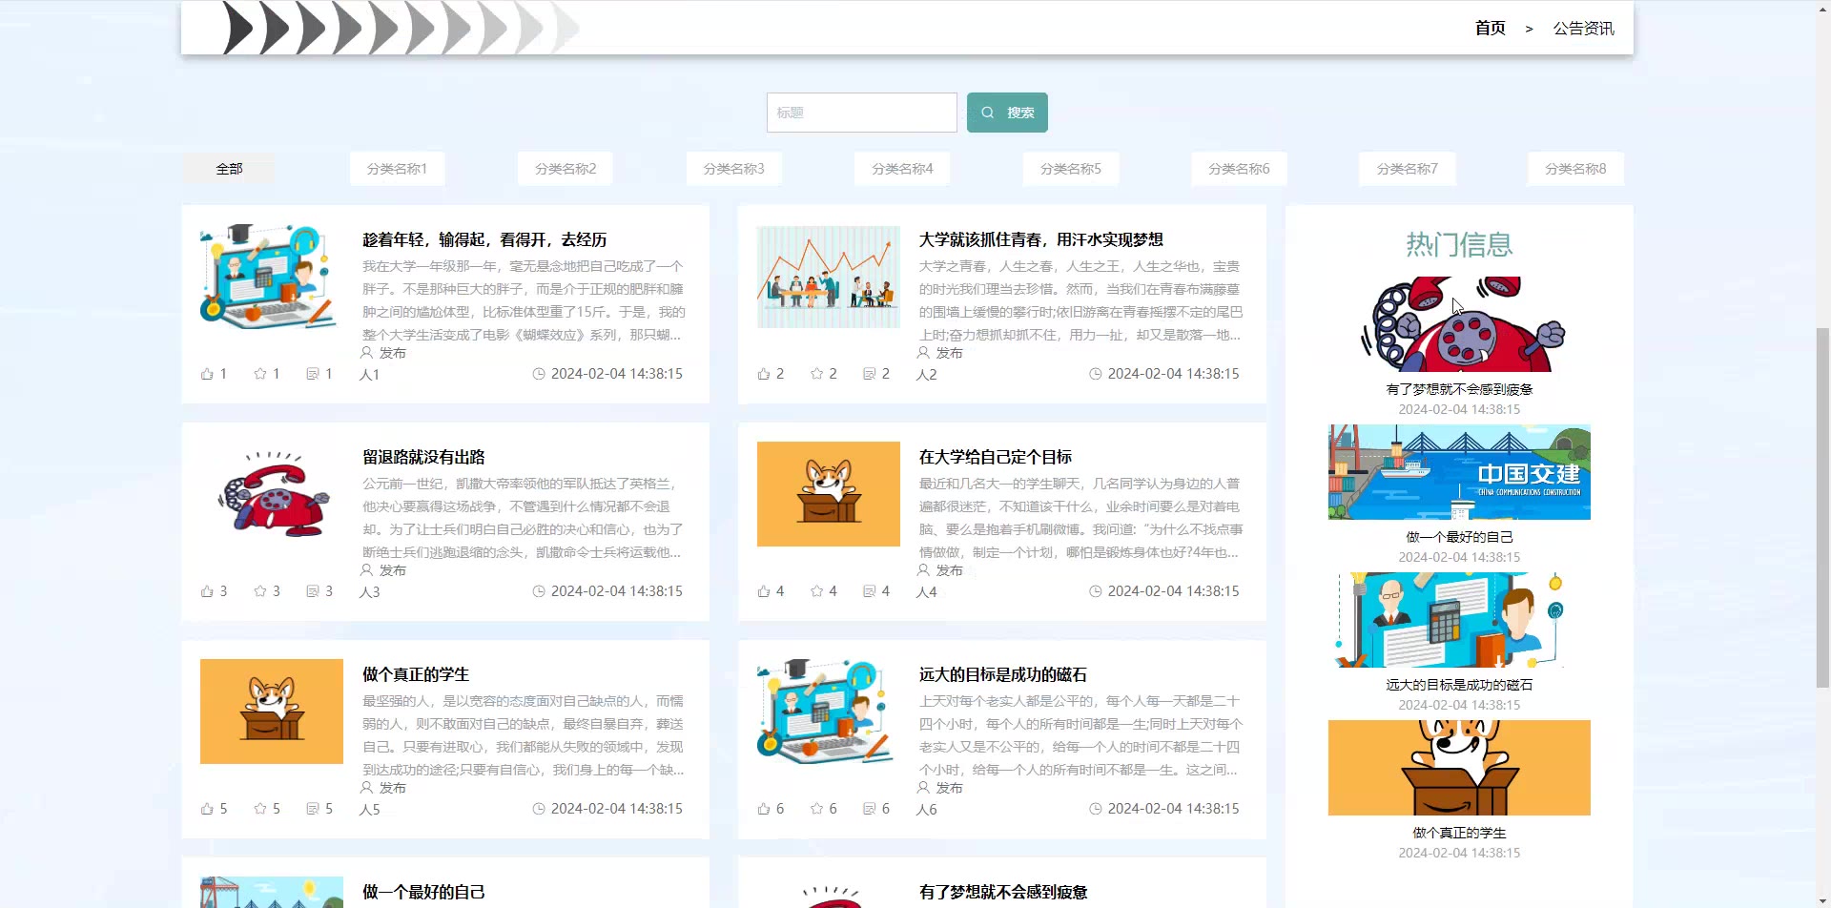The image size is (1831, 908).
Task: Open hot item 做一个最好的自己 caption
Action: 1459,537
